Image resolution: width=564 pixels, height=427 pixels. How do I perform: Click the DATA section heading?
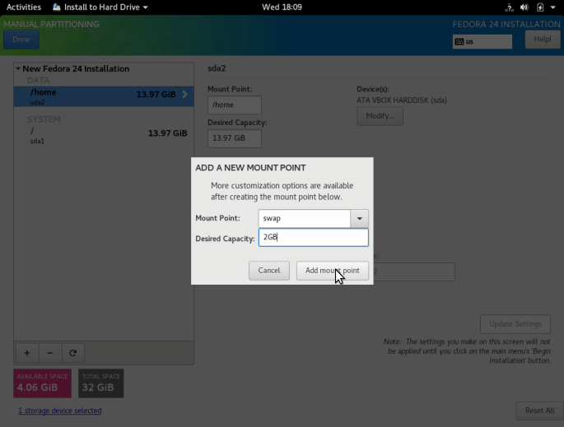point(38,81)
